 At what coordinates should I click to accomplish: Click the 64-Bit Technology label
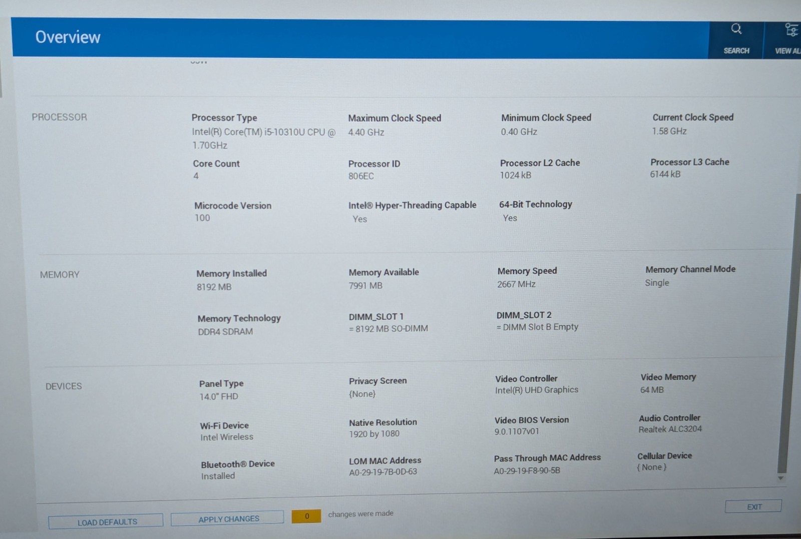[x=536, y=204]
